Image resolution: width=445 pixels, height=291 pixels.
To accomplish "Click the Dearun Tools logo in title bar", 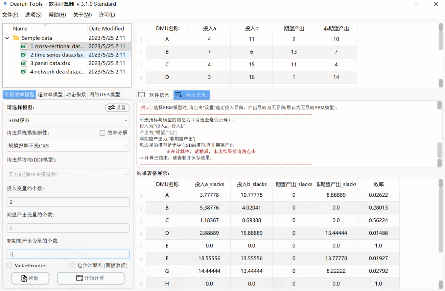I will click(4, 4).
